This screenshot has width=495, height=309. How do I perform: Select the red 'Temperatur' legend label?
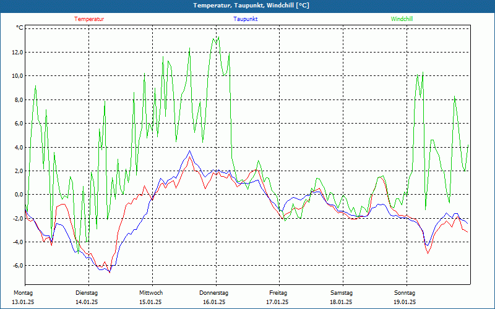tap(89, 19)
